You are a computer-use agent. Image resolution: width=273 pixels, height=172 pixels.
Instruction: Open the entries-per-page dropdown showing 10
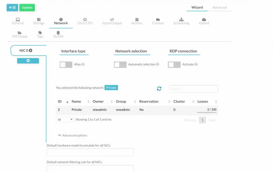pyautogui.click(x=65, y=119)
